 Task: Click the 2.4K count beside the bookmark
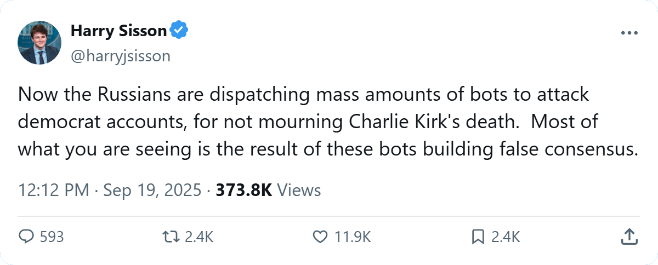coord(504,237)
